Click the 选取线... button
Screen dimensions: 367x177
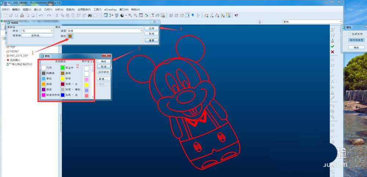[37, 36]
